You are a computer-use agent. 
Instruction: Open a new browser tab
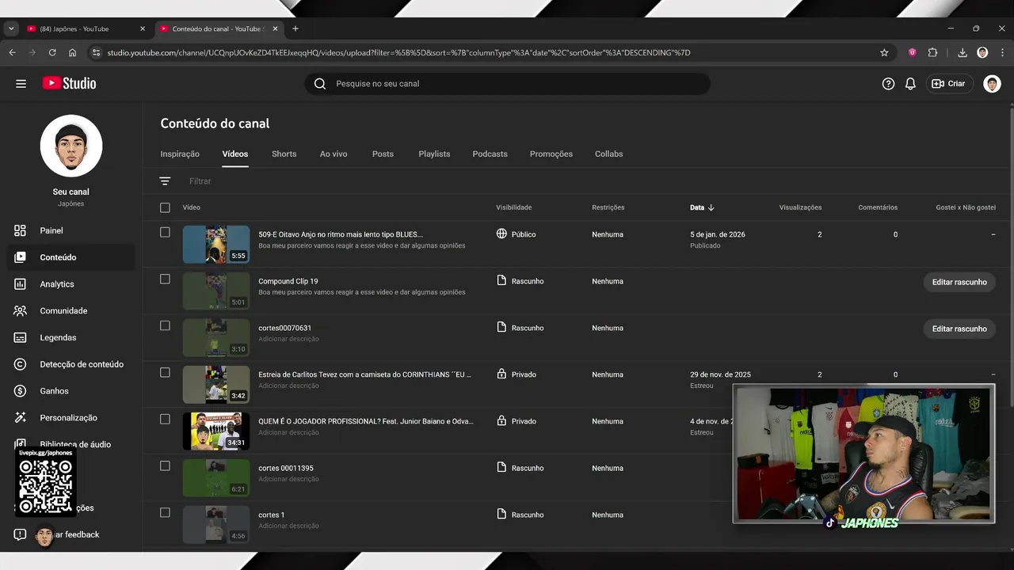click(x=295, y=28)
